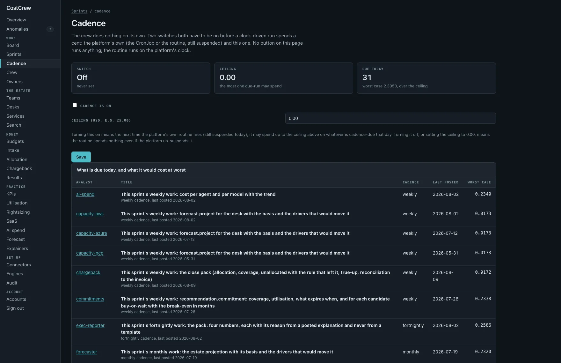Open the capacity-gcp analyst link
Viewport: 561px width, 363px height.
(90, 253)
